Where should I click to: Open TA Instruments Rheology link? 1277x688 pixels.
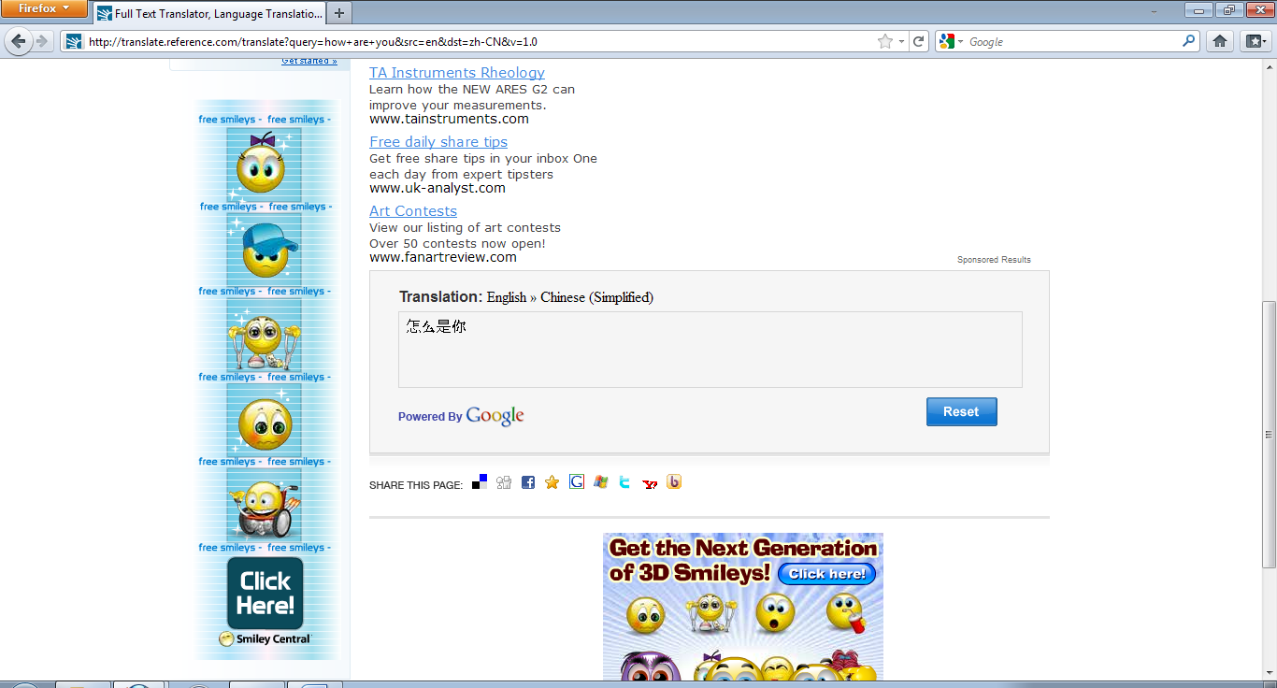(x=457, y=73)
